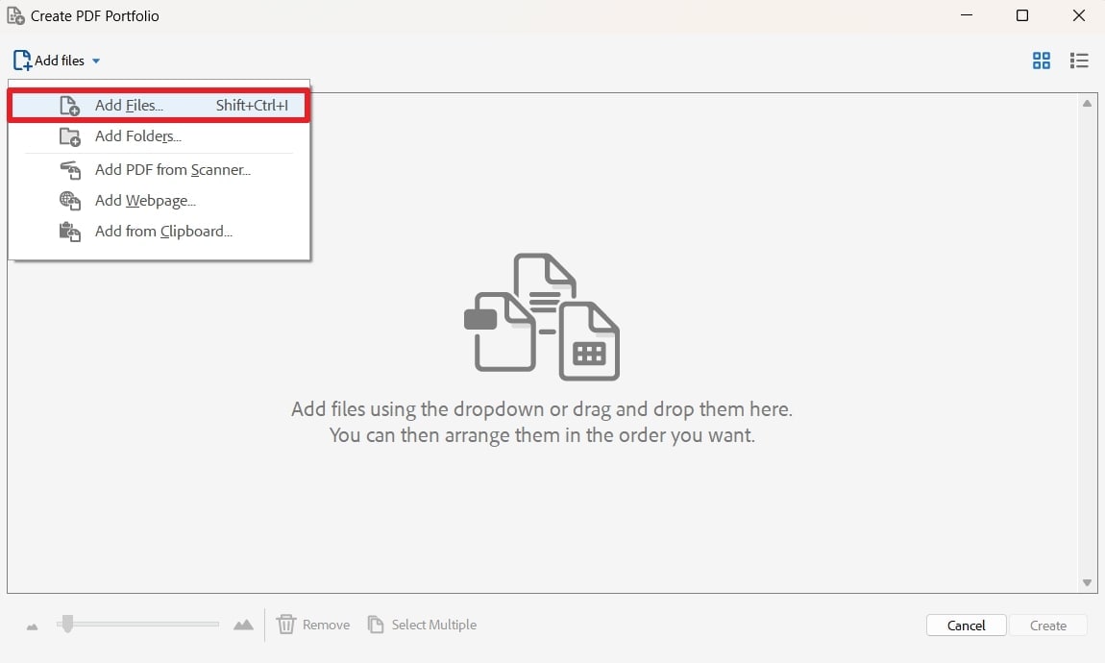Choose Add Files from dropdown menu
This screenshot has width=1105, height=663.
click(x=160, y=106)
